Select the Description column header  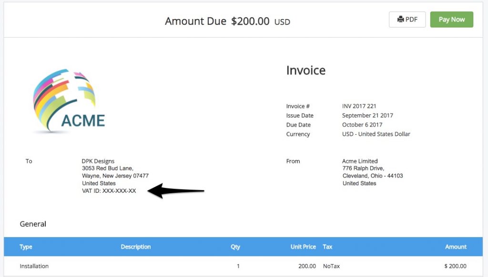[x=135, y=247]
